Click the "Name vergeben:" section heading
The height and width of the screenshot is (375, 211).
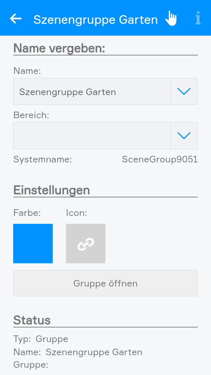(x=59, y=49)
